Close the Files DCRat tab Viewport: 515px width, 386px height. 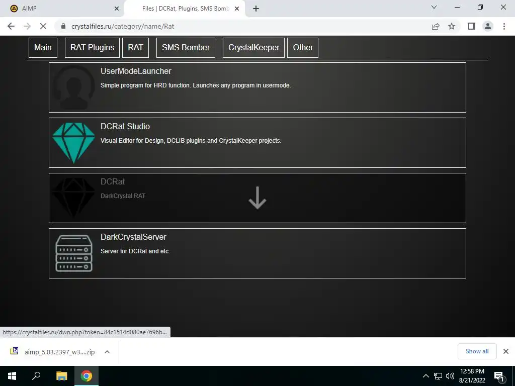click(x=237, y=9)
